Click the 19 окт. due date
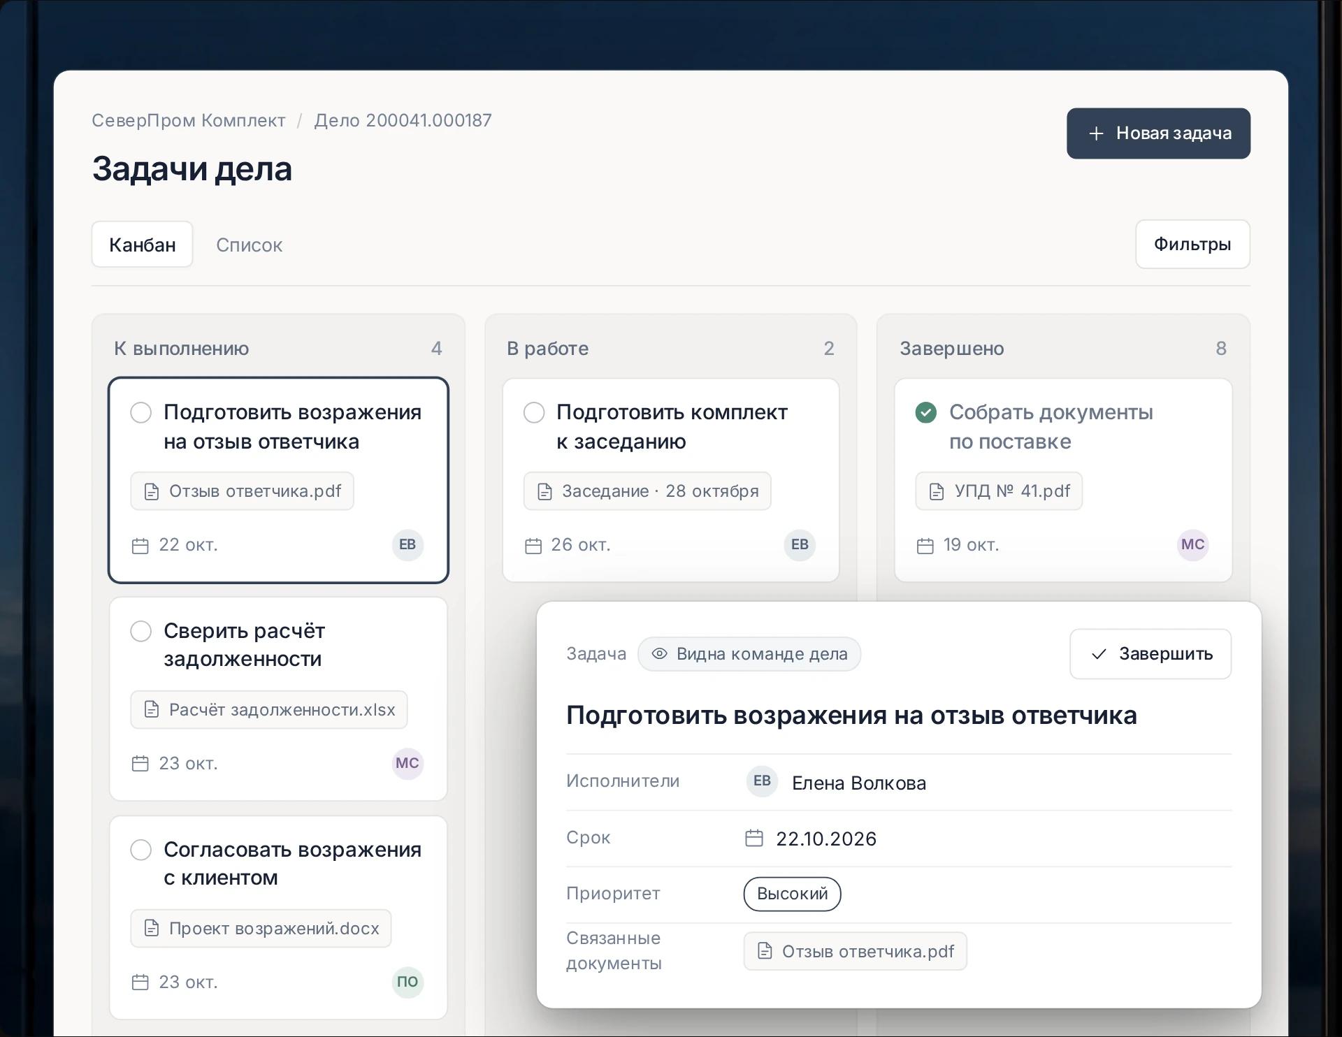The width and height of the screenshot is (1342, 1037). pos(972,545)
